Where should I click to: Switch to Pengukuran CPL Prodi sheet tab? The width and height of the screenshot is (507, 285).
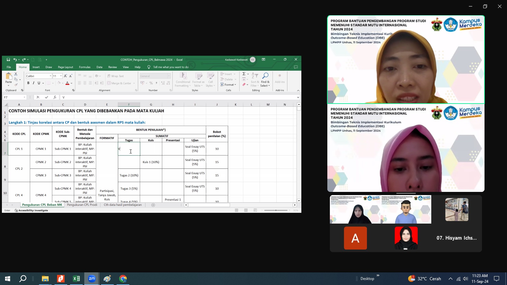tap(82, 205)
